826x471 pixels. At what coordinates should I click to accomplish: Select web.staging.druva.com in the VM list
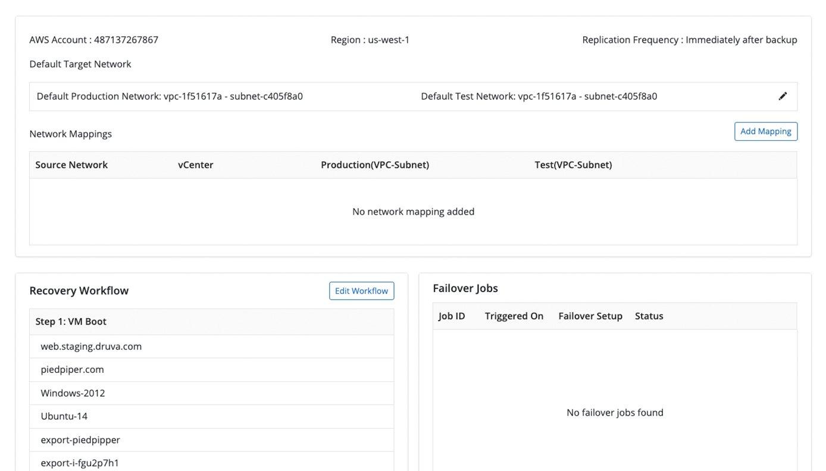(x=91, y=346)
